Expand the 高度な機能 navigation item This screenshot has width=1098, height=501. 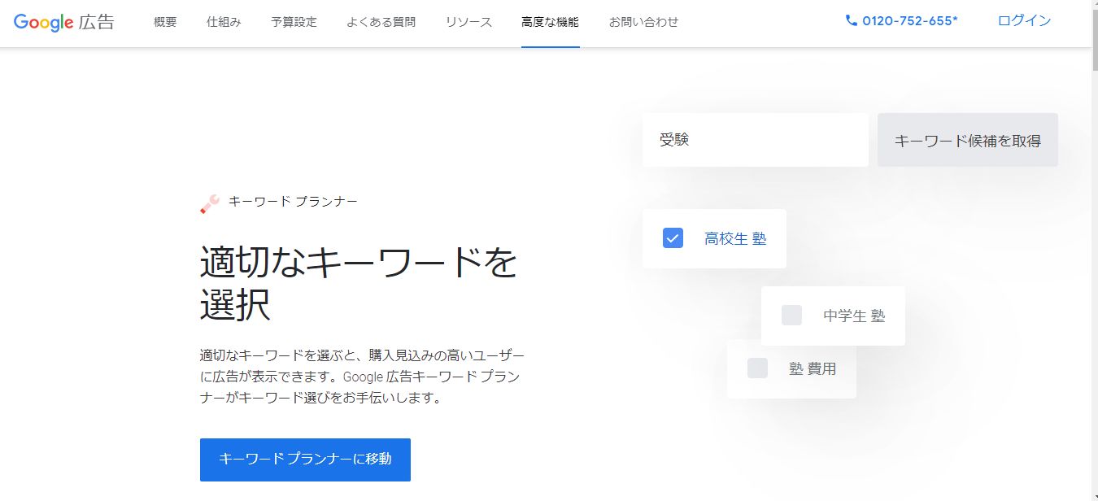tap(550, 22)
